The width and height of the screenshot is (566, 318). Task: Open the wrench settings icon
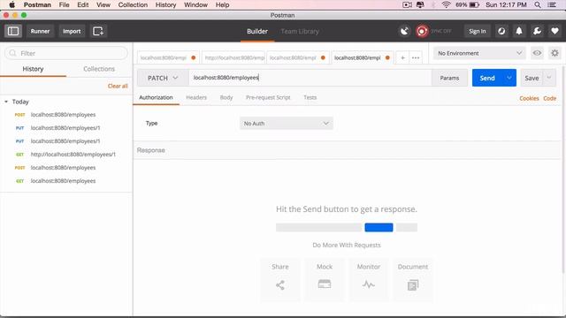click(537, 31)
